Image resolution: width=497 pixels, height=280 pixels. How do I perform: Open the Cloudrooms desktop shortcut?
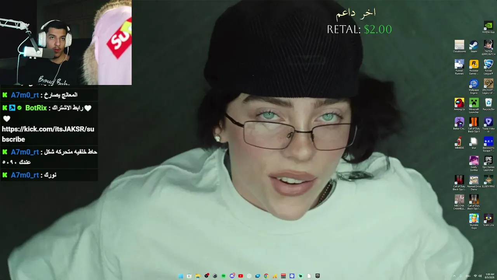[459, 46]
